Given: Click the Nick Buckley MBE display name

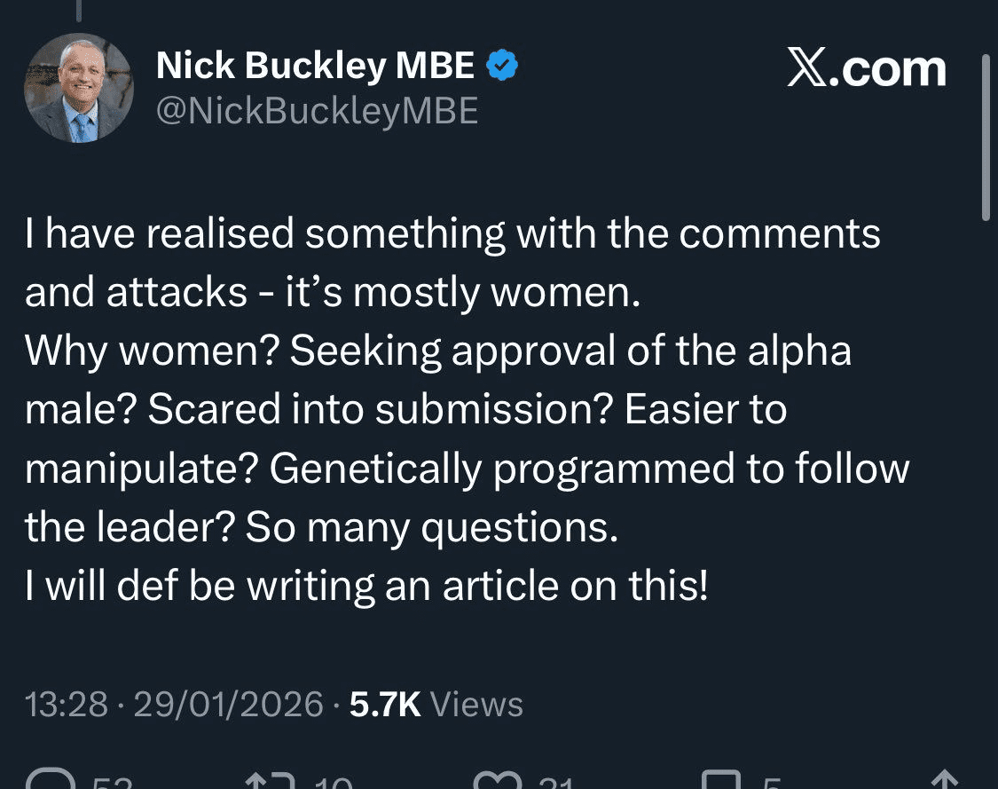Looking at the screenshot, I should [x=315, y=67].
